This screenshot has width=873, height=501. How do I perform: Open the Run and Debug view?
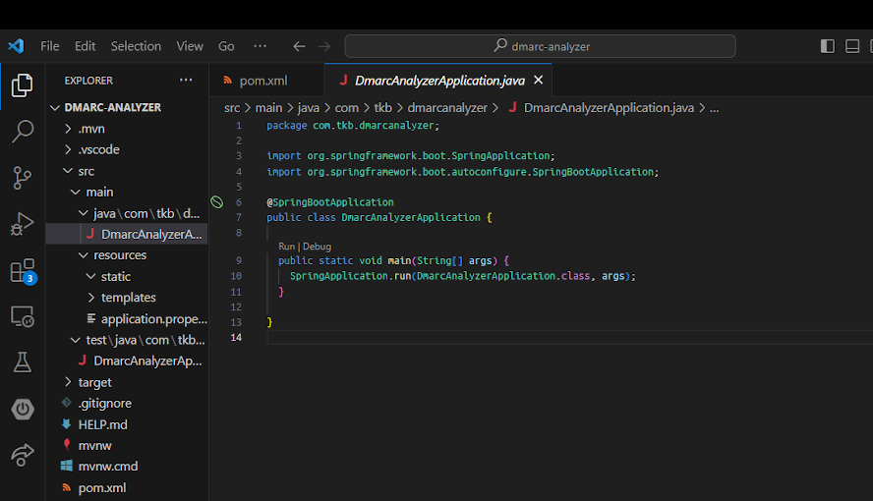point(23,224)
